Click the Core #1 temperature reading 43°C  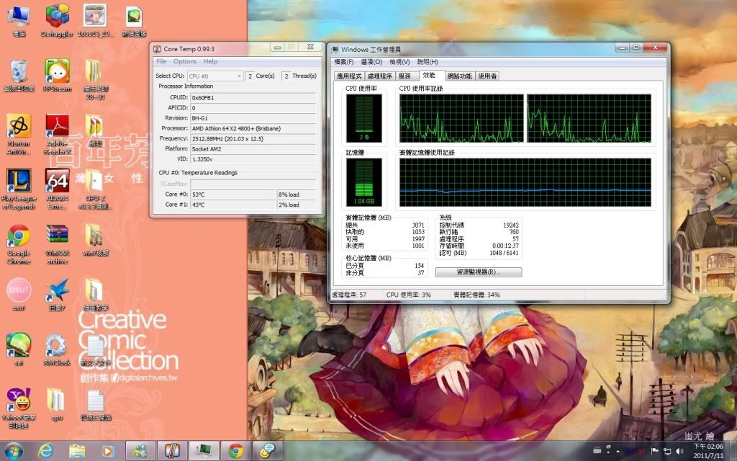(233, 205)
